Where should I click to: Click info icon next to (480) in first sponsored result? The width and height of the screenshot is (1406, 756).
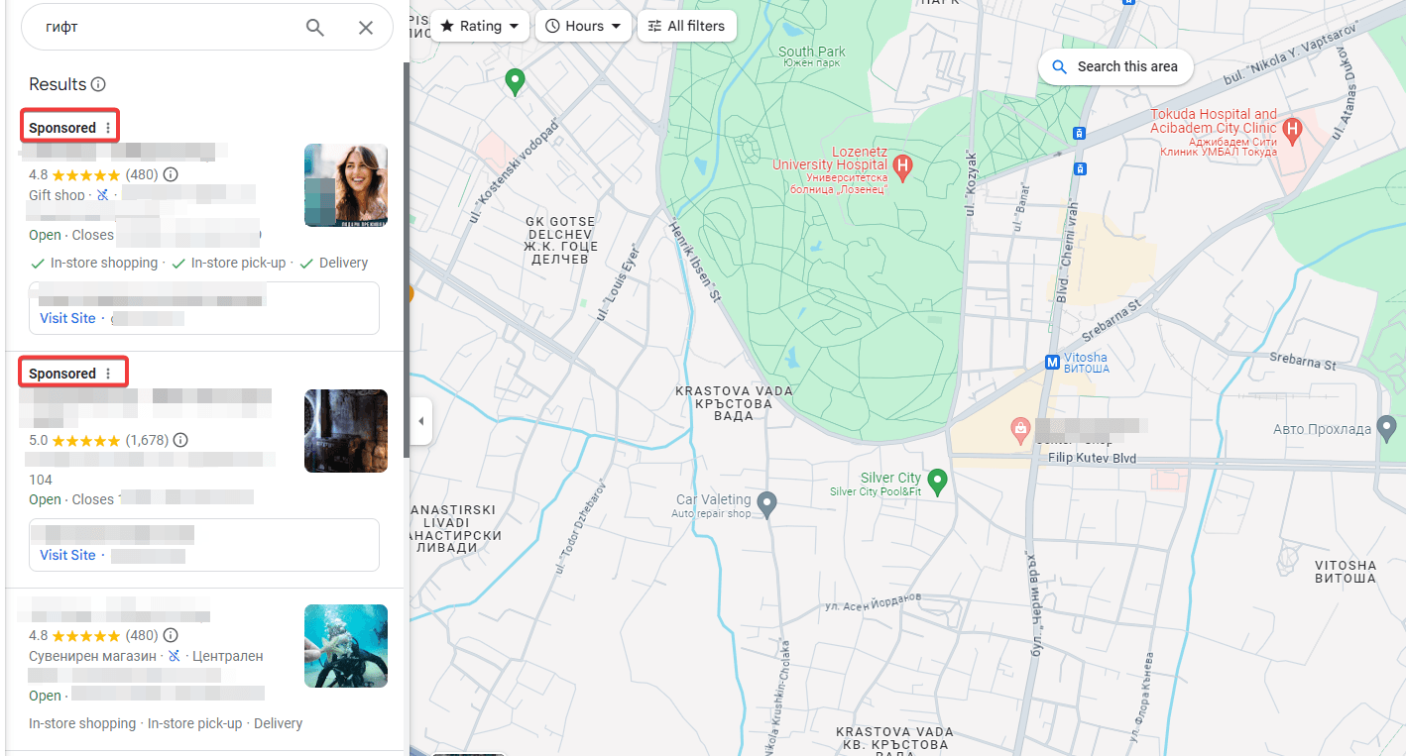coord(171,174)
